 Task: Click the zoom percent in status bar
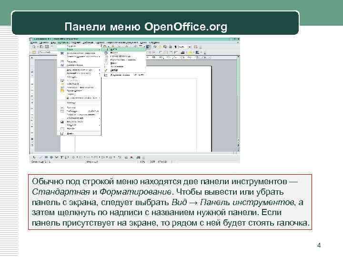click(x=142, y=162)
